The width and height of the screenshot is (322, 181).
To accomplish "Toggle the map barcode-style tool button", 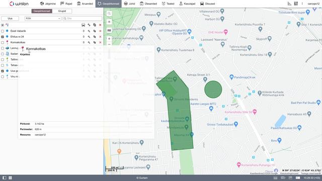I will point(109,30).
